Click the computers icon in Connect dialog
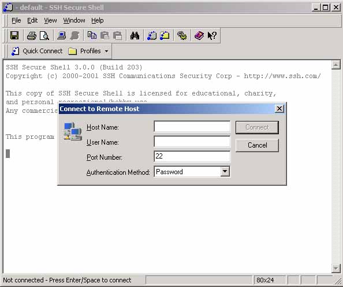Viewport: 343px width, 287px height. 73,131
